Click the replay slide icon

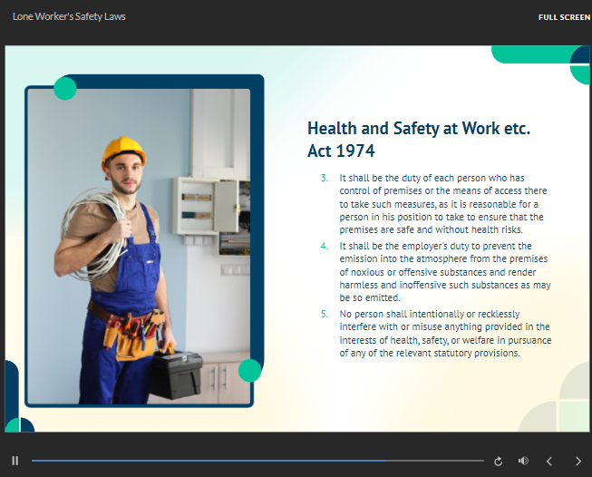[x=498, y=461]
